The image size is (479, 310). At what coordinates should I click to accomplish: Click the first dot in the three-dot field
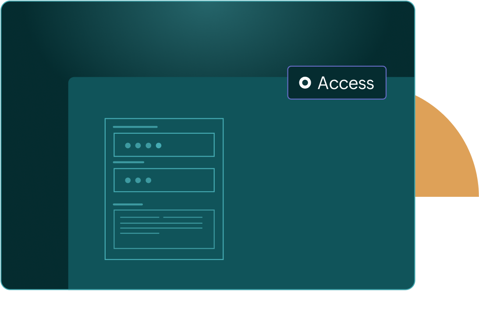(x=128, y=180)
